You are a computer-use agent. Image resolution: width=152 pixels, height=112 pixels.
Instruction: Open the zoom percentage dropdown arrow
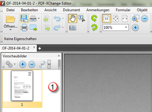(126, 27)
